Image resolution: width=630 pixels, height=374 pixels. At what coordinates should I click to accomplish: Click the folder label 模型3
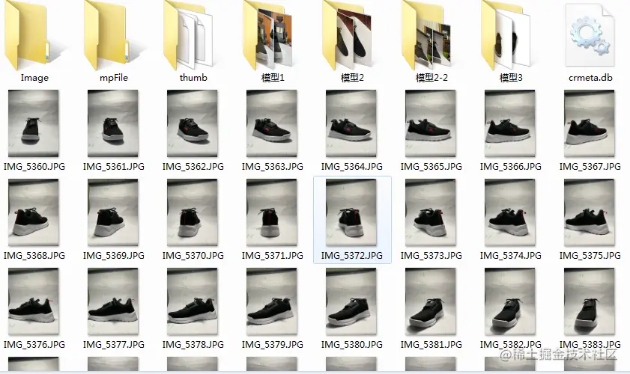pyautogui.click(x=511, y=78)
